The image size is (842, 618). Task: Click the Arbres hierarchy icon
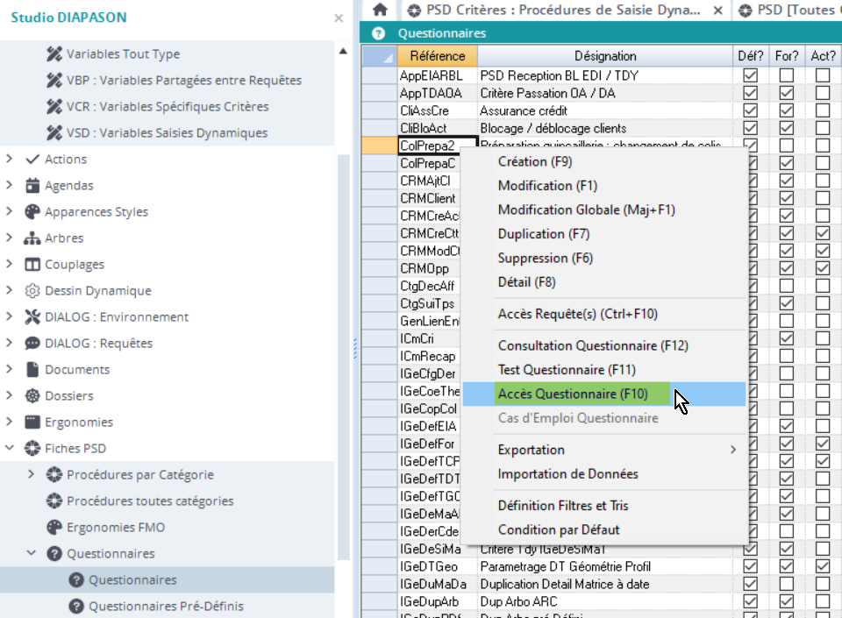coord(32,238)
